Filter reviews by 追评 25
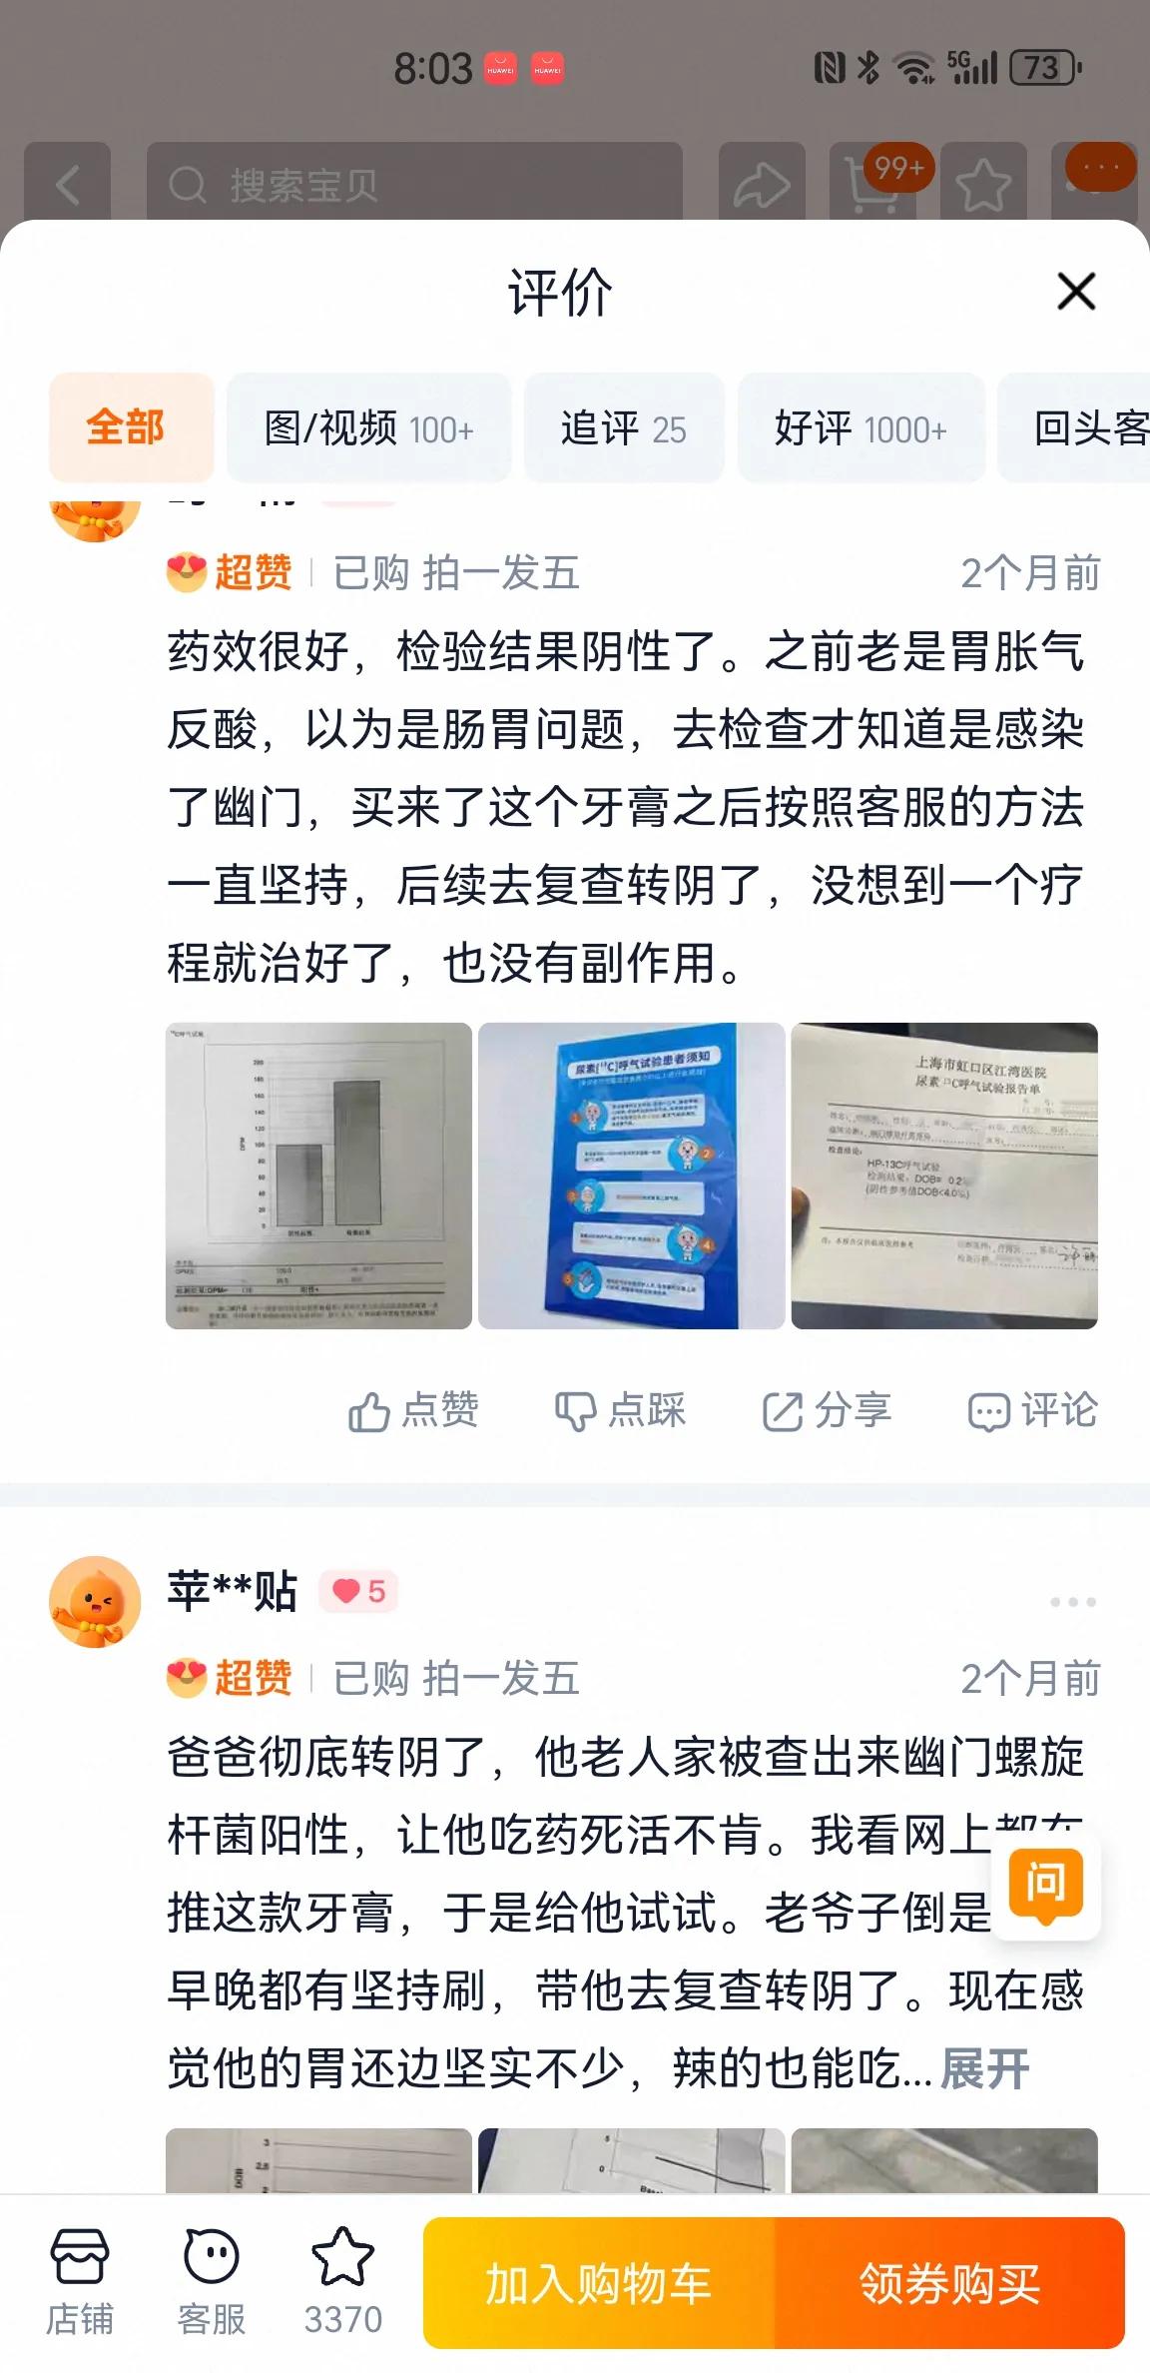Screen dimensions: 1150x2373 (624, 427)
